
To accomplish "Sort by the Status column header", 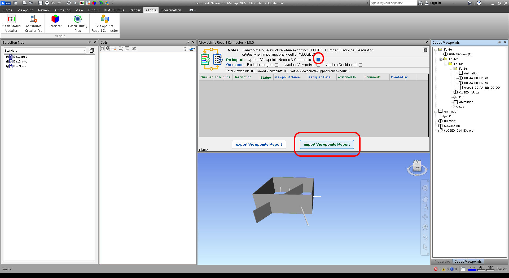I will tap(266, 77).
